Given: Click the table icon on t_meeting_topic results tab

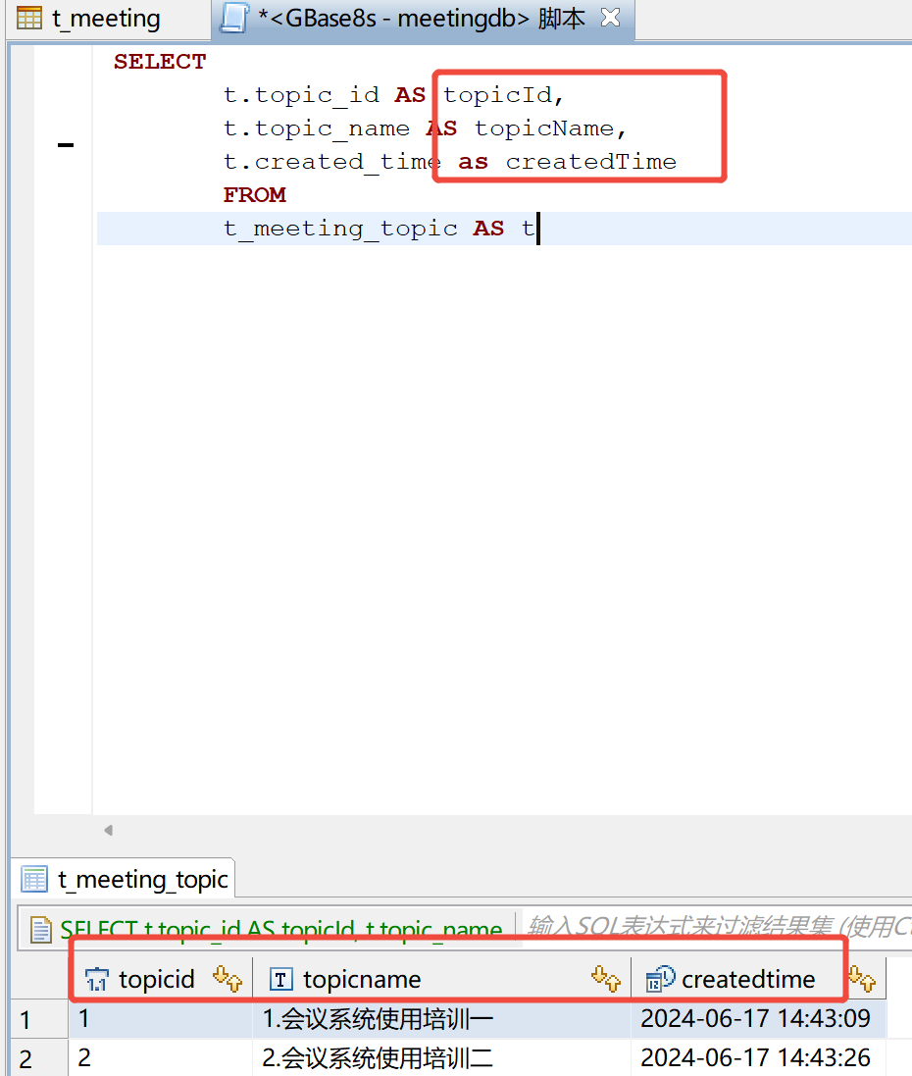Looking at the screenshot, I should [x=34, y=878].
